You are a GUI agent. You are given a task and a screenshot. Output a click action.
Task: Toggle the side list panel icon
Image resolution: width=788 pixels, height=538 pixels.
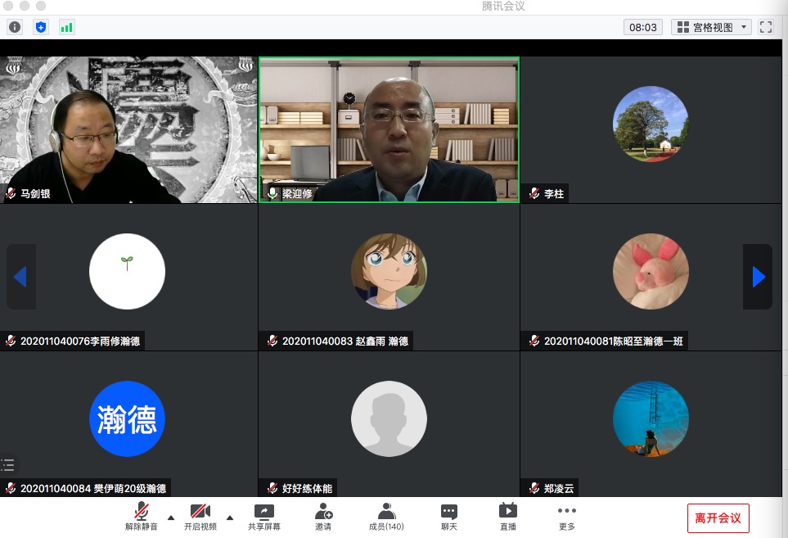[8, 465]
